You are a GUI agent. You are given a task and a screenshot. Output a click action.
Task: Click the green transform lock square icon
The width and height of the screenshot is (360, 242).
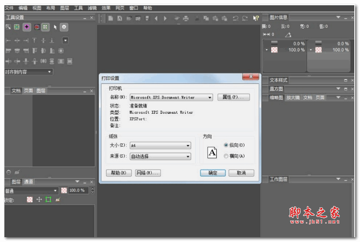[x=48, y=199]
